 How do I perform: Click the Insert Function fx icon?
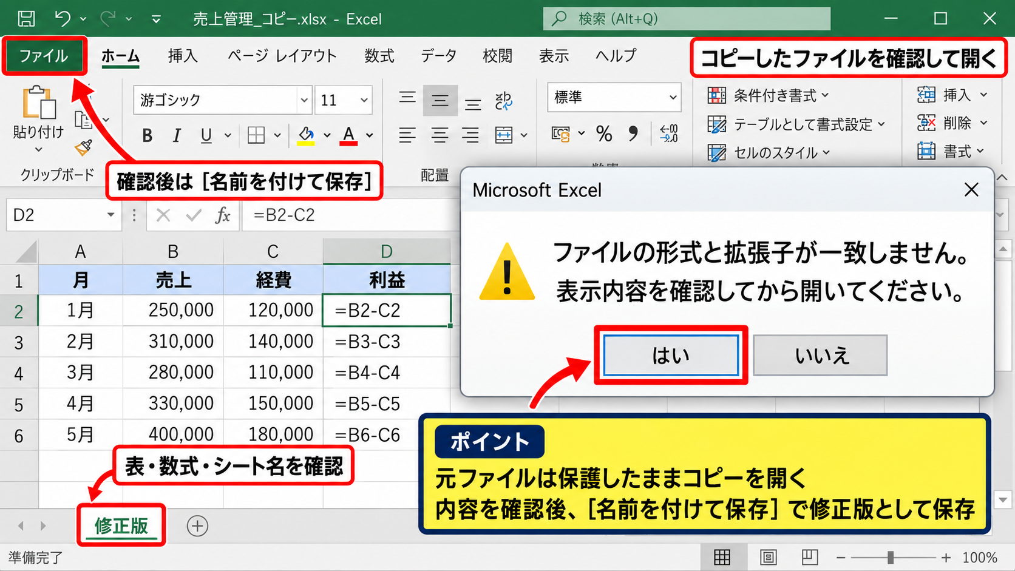[x=223, y=215]
